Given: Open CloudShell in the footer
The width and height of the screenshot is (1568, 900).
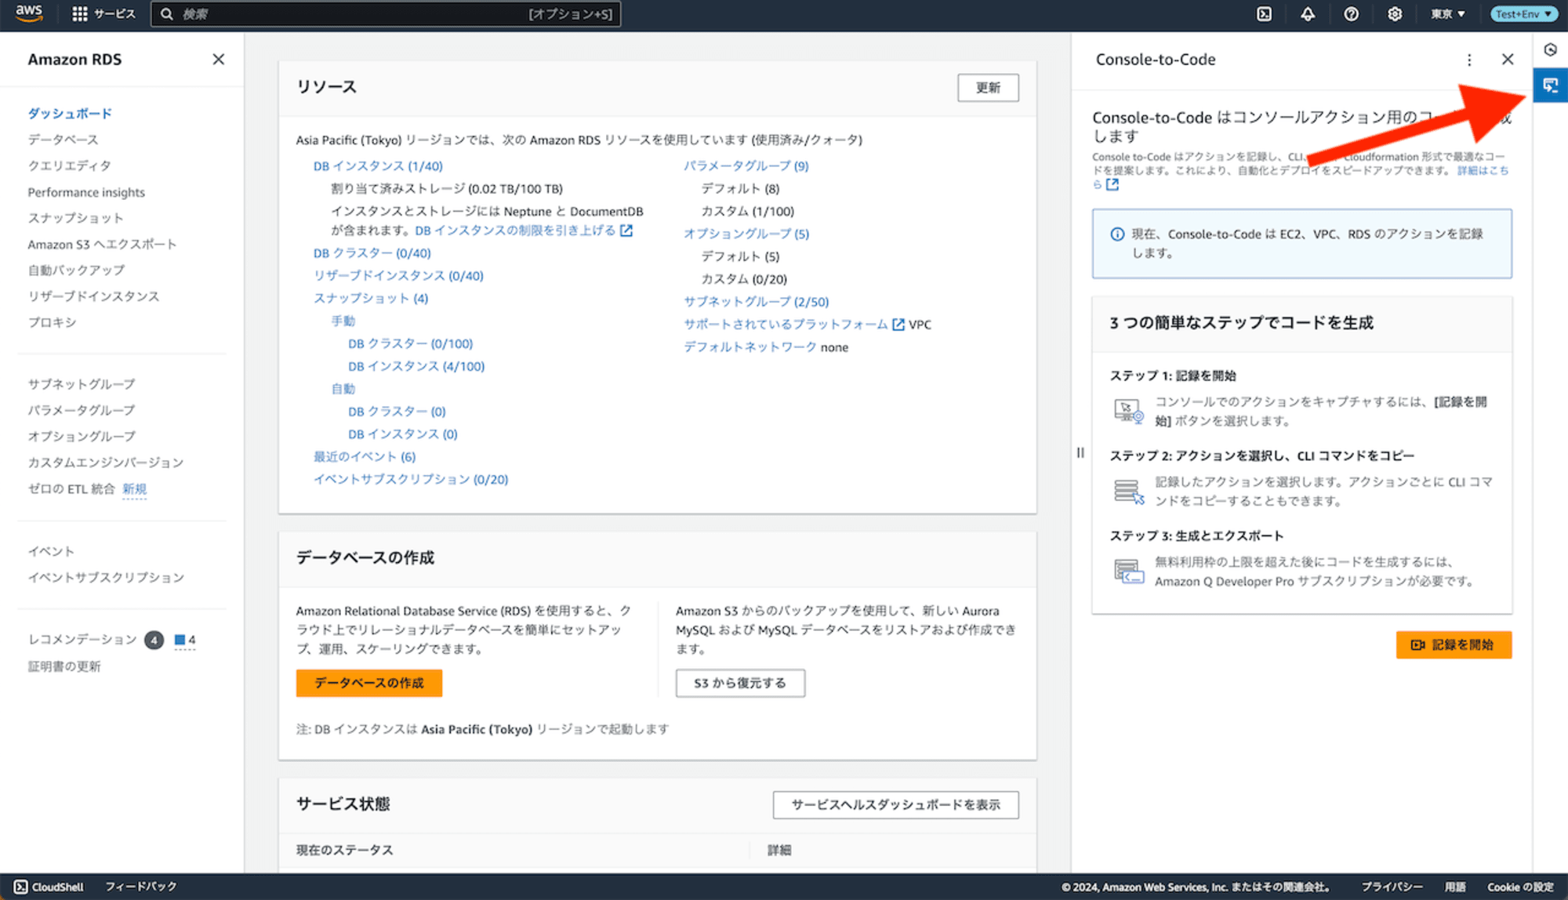Looking at the screenshot, I should [x=49, y=887].
